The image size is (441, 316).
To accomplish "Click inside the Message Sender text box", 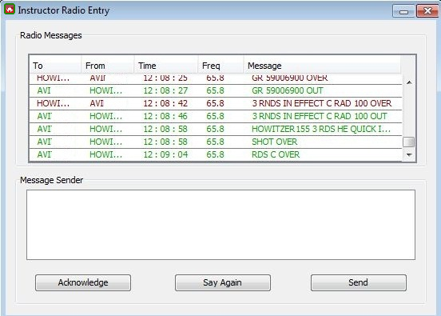I will (220, 225).
